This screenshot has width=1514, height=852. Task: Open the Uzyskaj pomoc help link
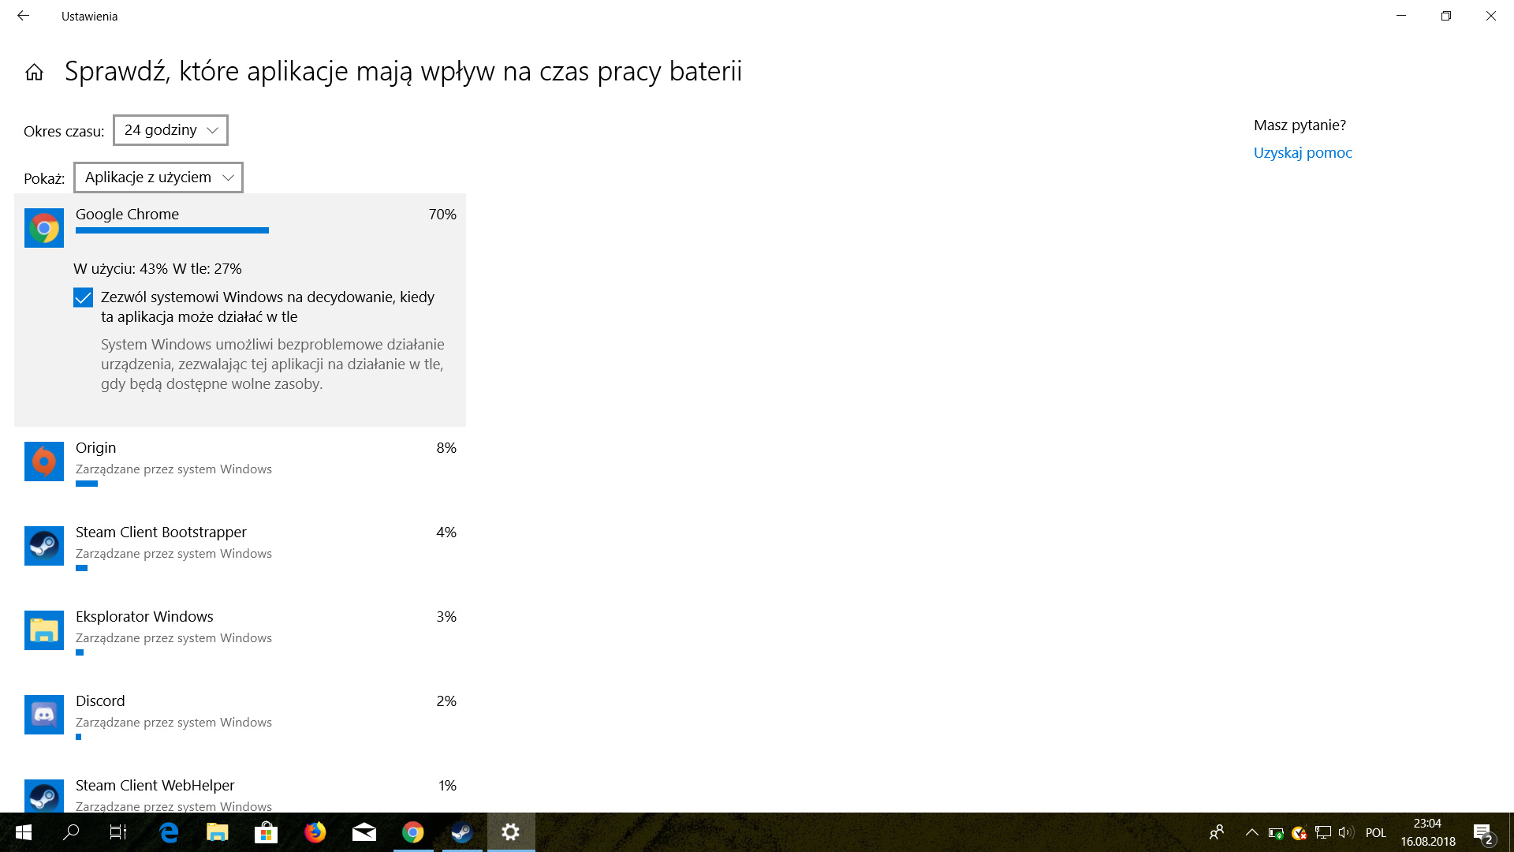pyautogui.click(x=1302, y=152)
